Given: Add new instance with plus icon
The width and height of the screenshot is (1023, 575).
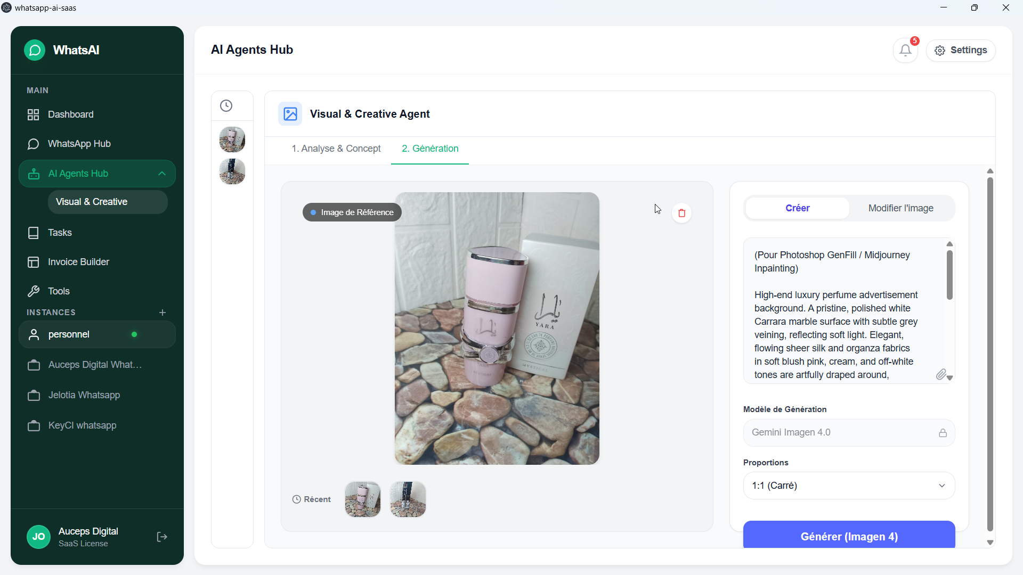Looking at the screenshot, I should coord(163,313).
